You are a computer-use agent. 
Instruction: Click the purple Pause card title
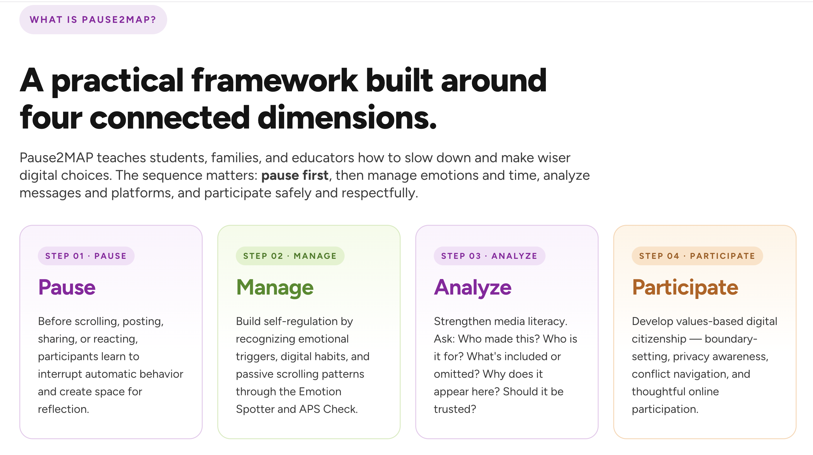[67, 287]
